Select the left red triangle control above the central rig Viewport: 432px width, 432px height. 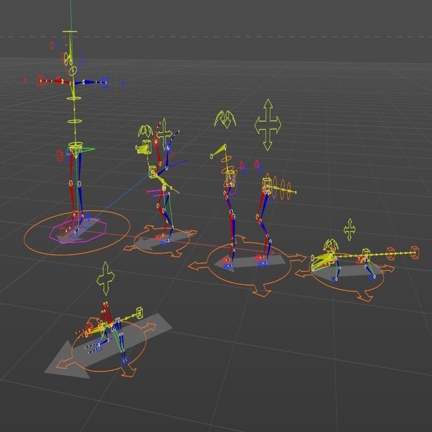point(242,166)
